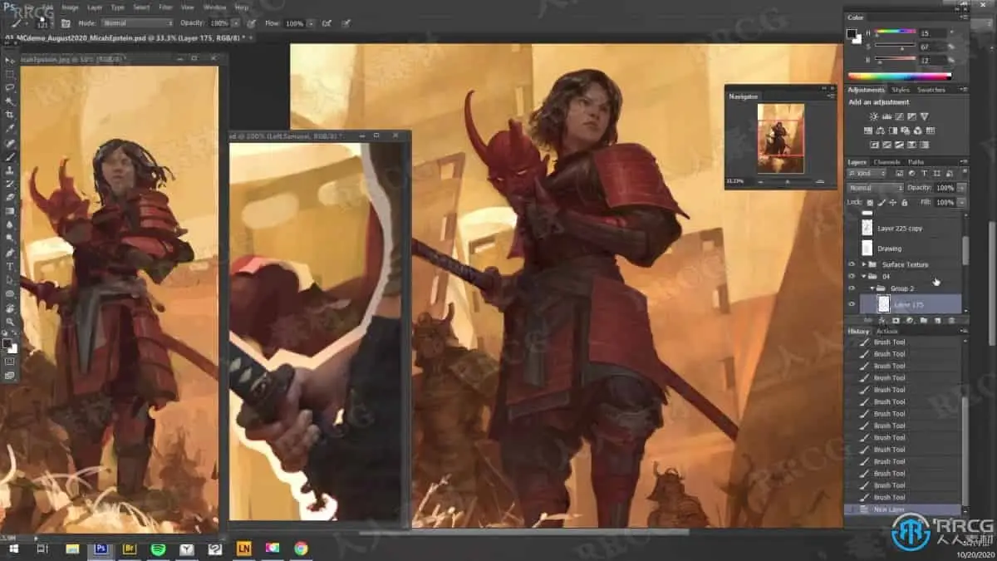Add a Vibrance adjustment

pyautogui.click(x=925, y=116)
